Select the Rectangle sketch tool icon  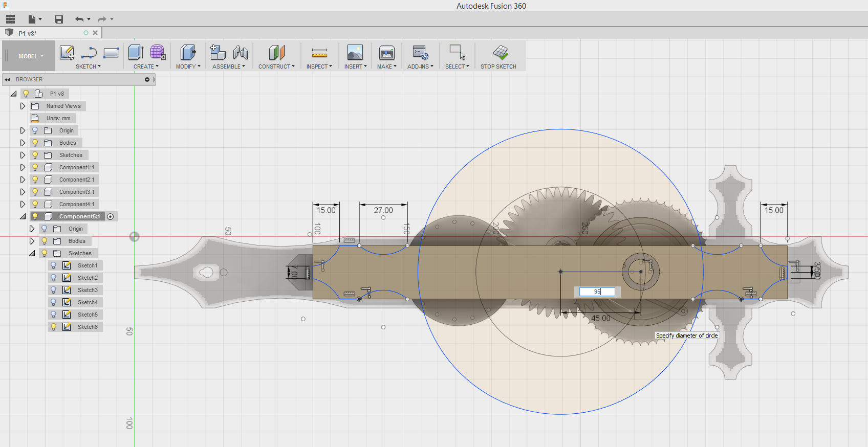(111, 52)
